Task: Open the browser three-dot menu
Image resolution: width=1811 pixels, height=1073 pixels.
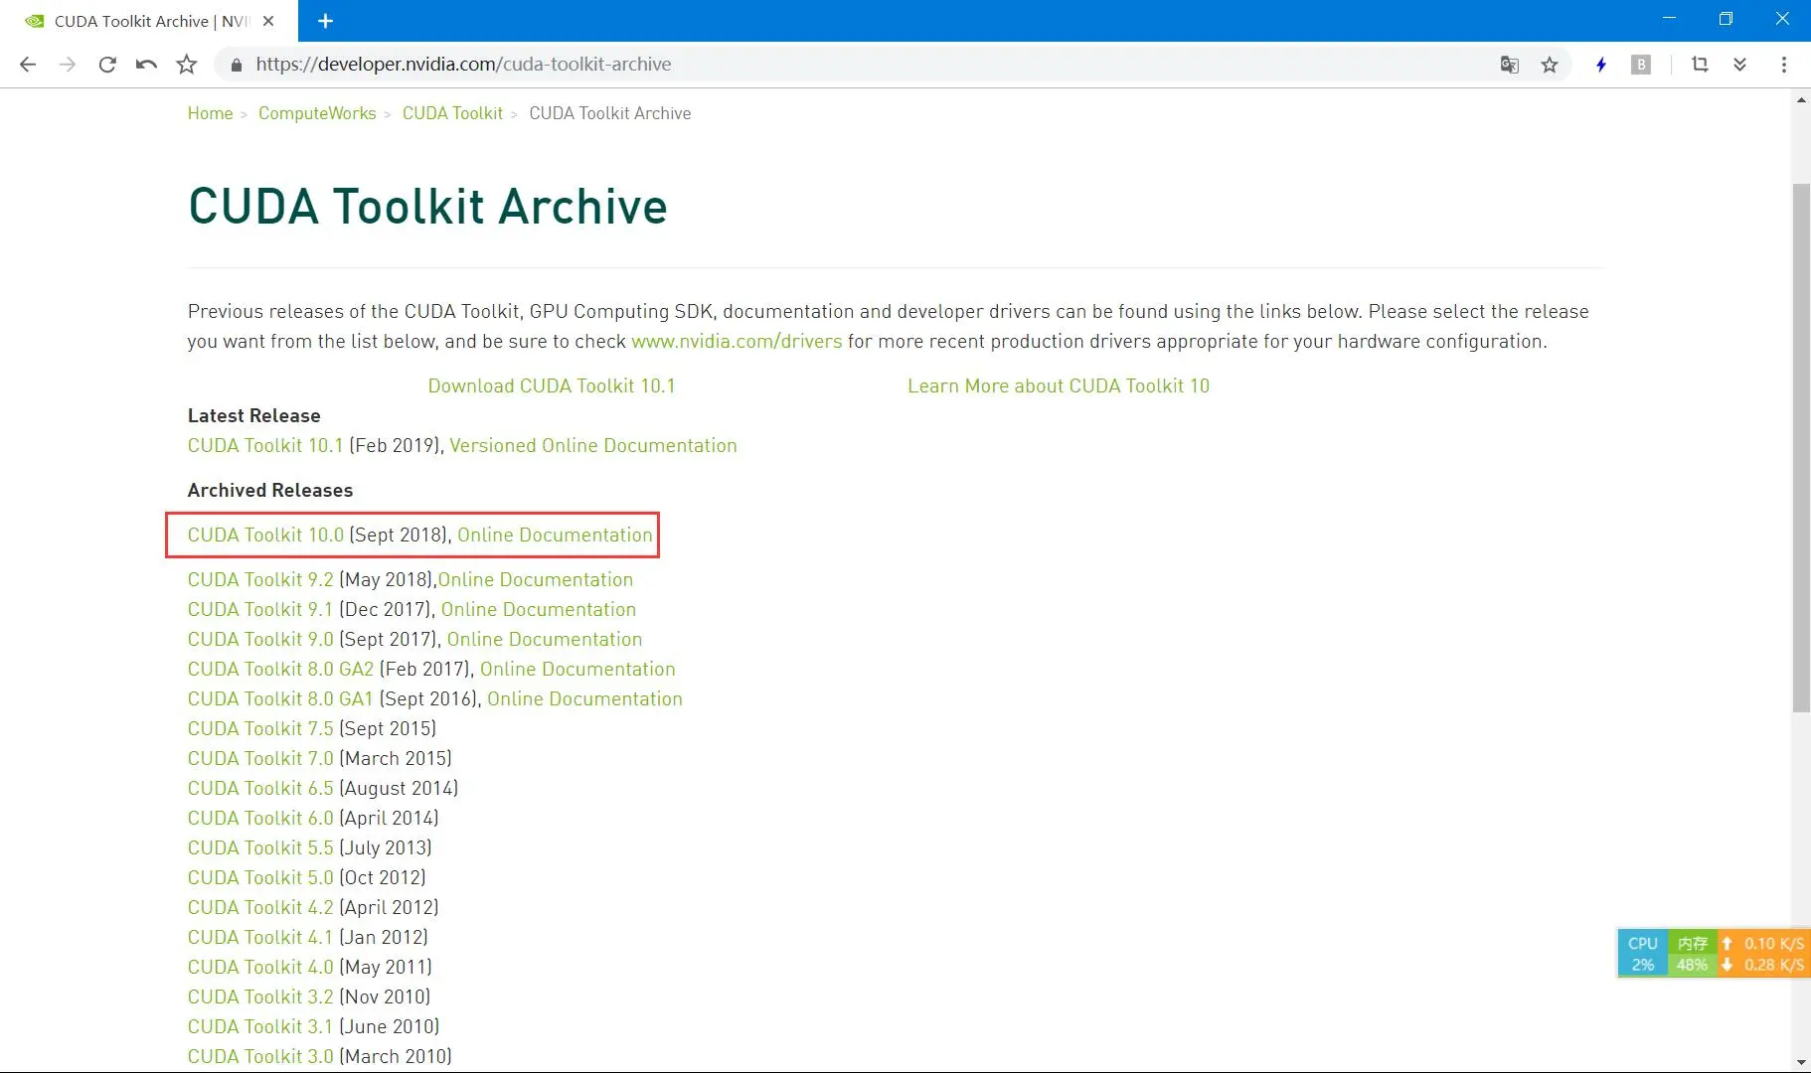Action: tap(1784, 65)
